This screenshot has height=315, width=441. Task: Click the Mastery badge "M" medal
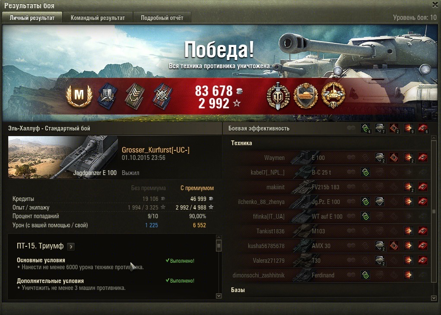point(79,95)
